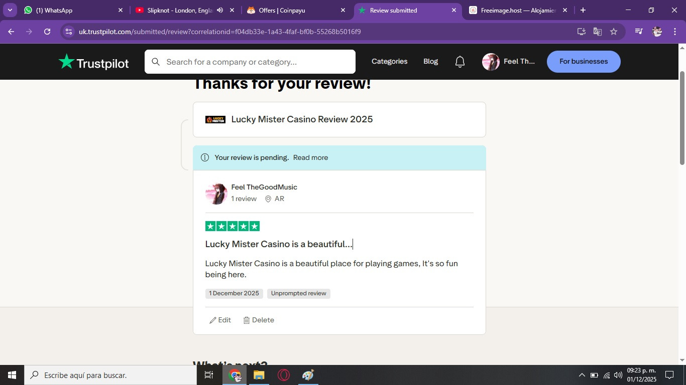Click the review title text

[x=279, y=244]
